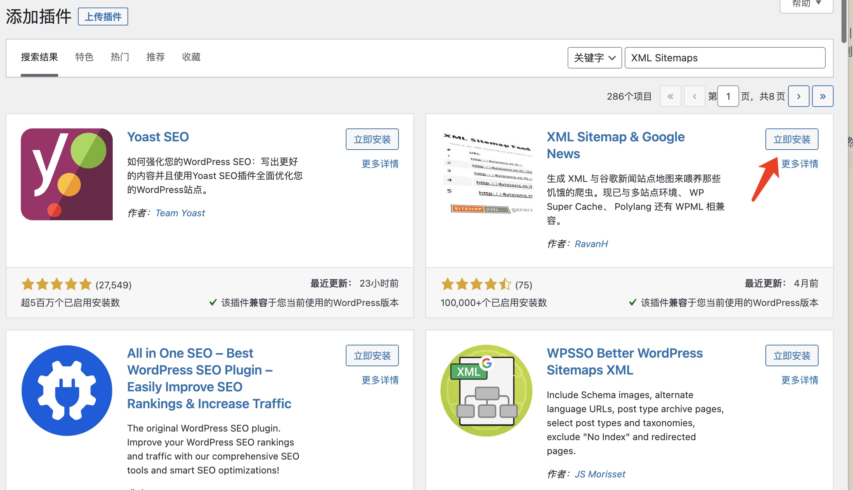Jump to last page of results

pyautogui.click(x=823, y=96)
